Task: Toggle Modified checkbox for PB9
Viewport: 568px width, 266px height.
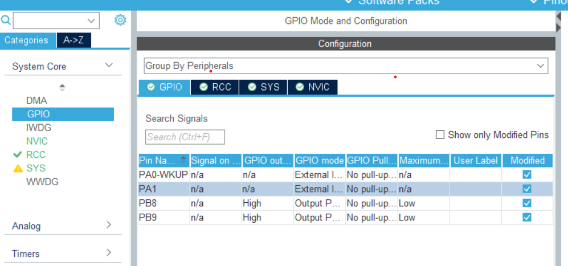Action: tap(527, 217)
